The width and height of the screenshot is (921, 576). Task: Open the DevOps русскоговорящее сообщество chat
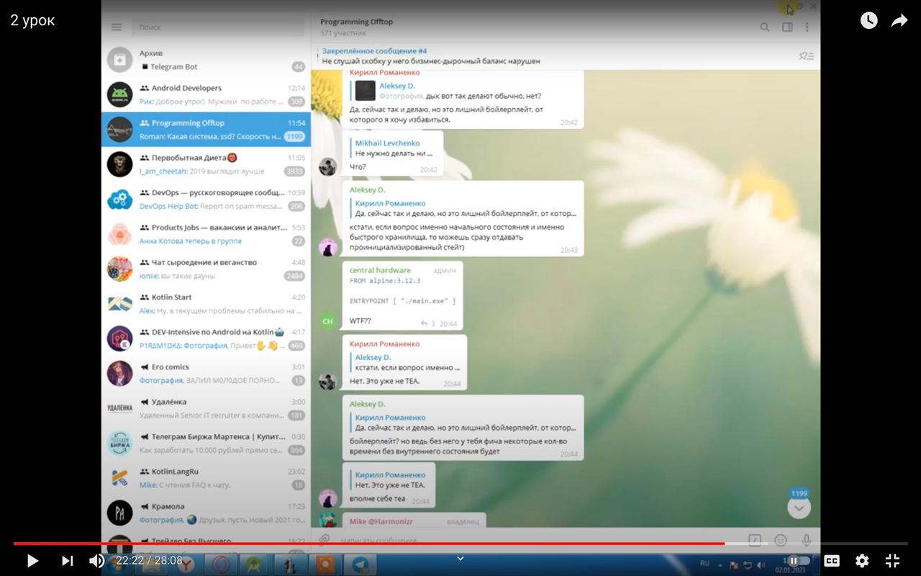click(x=206, y=199)
